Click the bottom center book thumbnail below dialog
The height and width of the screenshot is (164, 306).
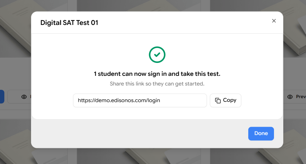[138, 156]
